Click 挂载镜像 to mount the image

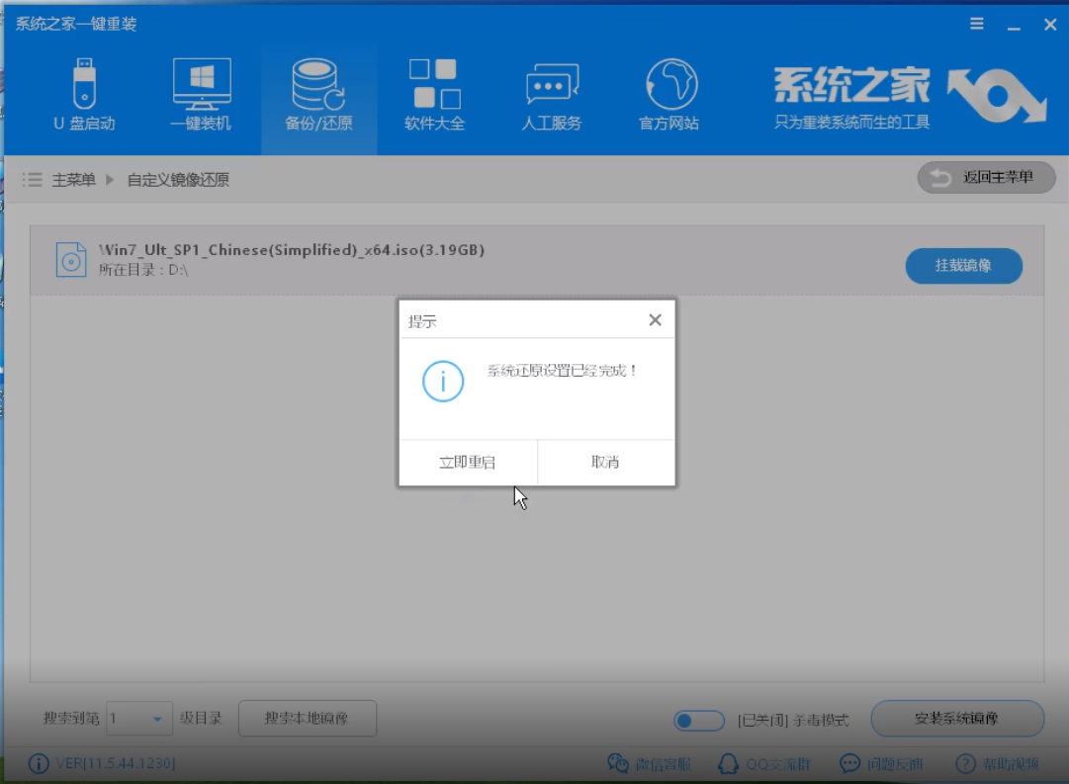click(x=964, y=266)
